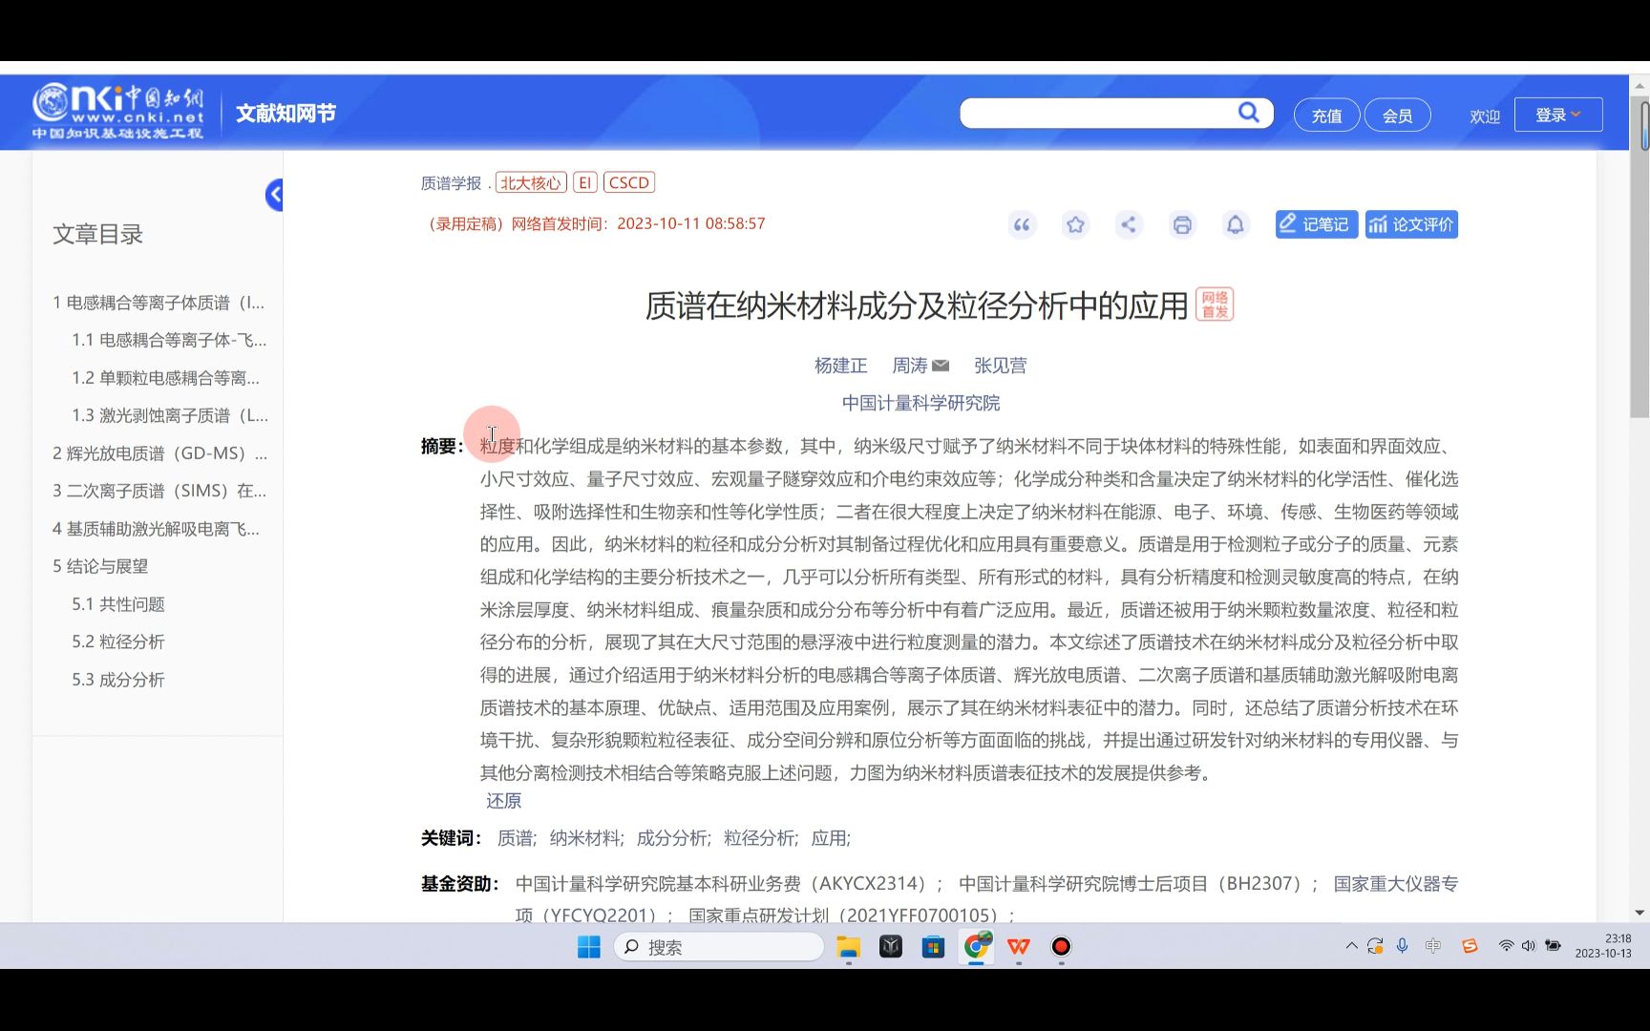This screenshot has height=1031, width=1650.
Task: Click the Windows taskbar 搜索 box
Action: pyautogui.click(x=719, y=946)
